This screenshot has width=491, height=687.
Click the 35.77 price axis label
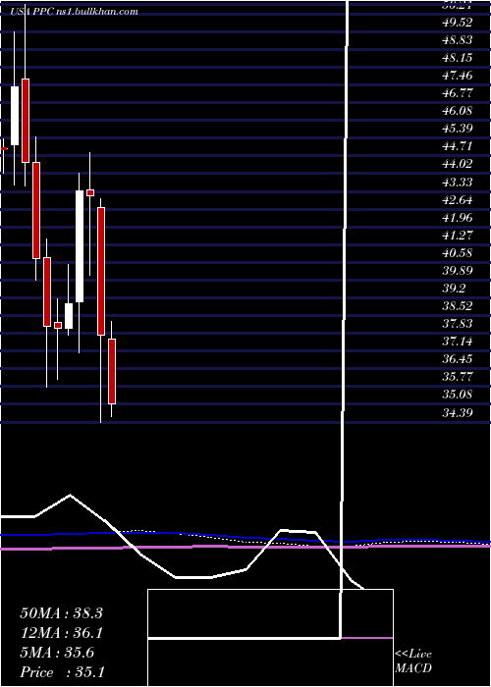point(457,377)
